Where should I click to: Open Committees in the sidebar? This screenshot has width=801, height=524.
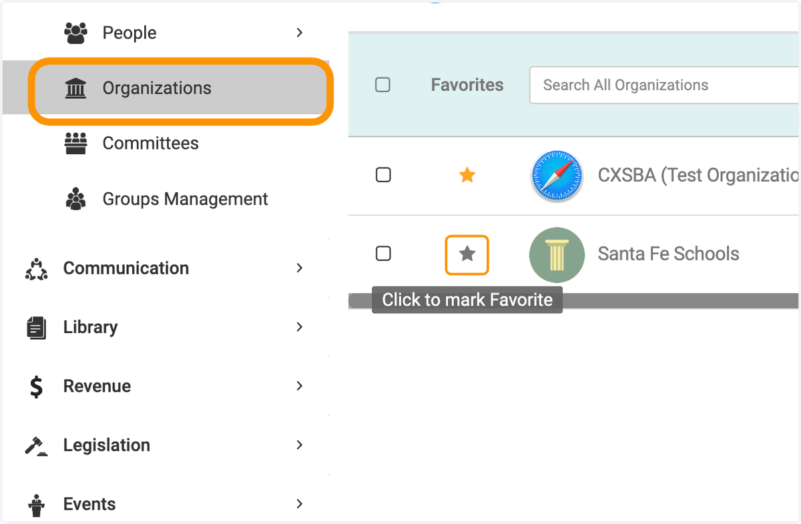point(151,143)
